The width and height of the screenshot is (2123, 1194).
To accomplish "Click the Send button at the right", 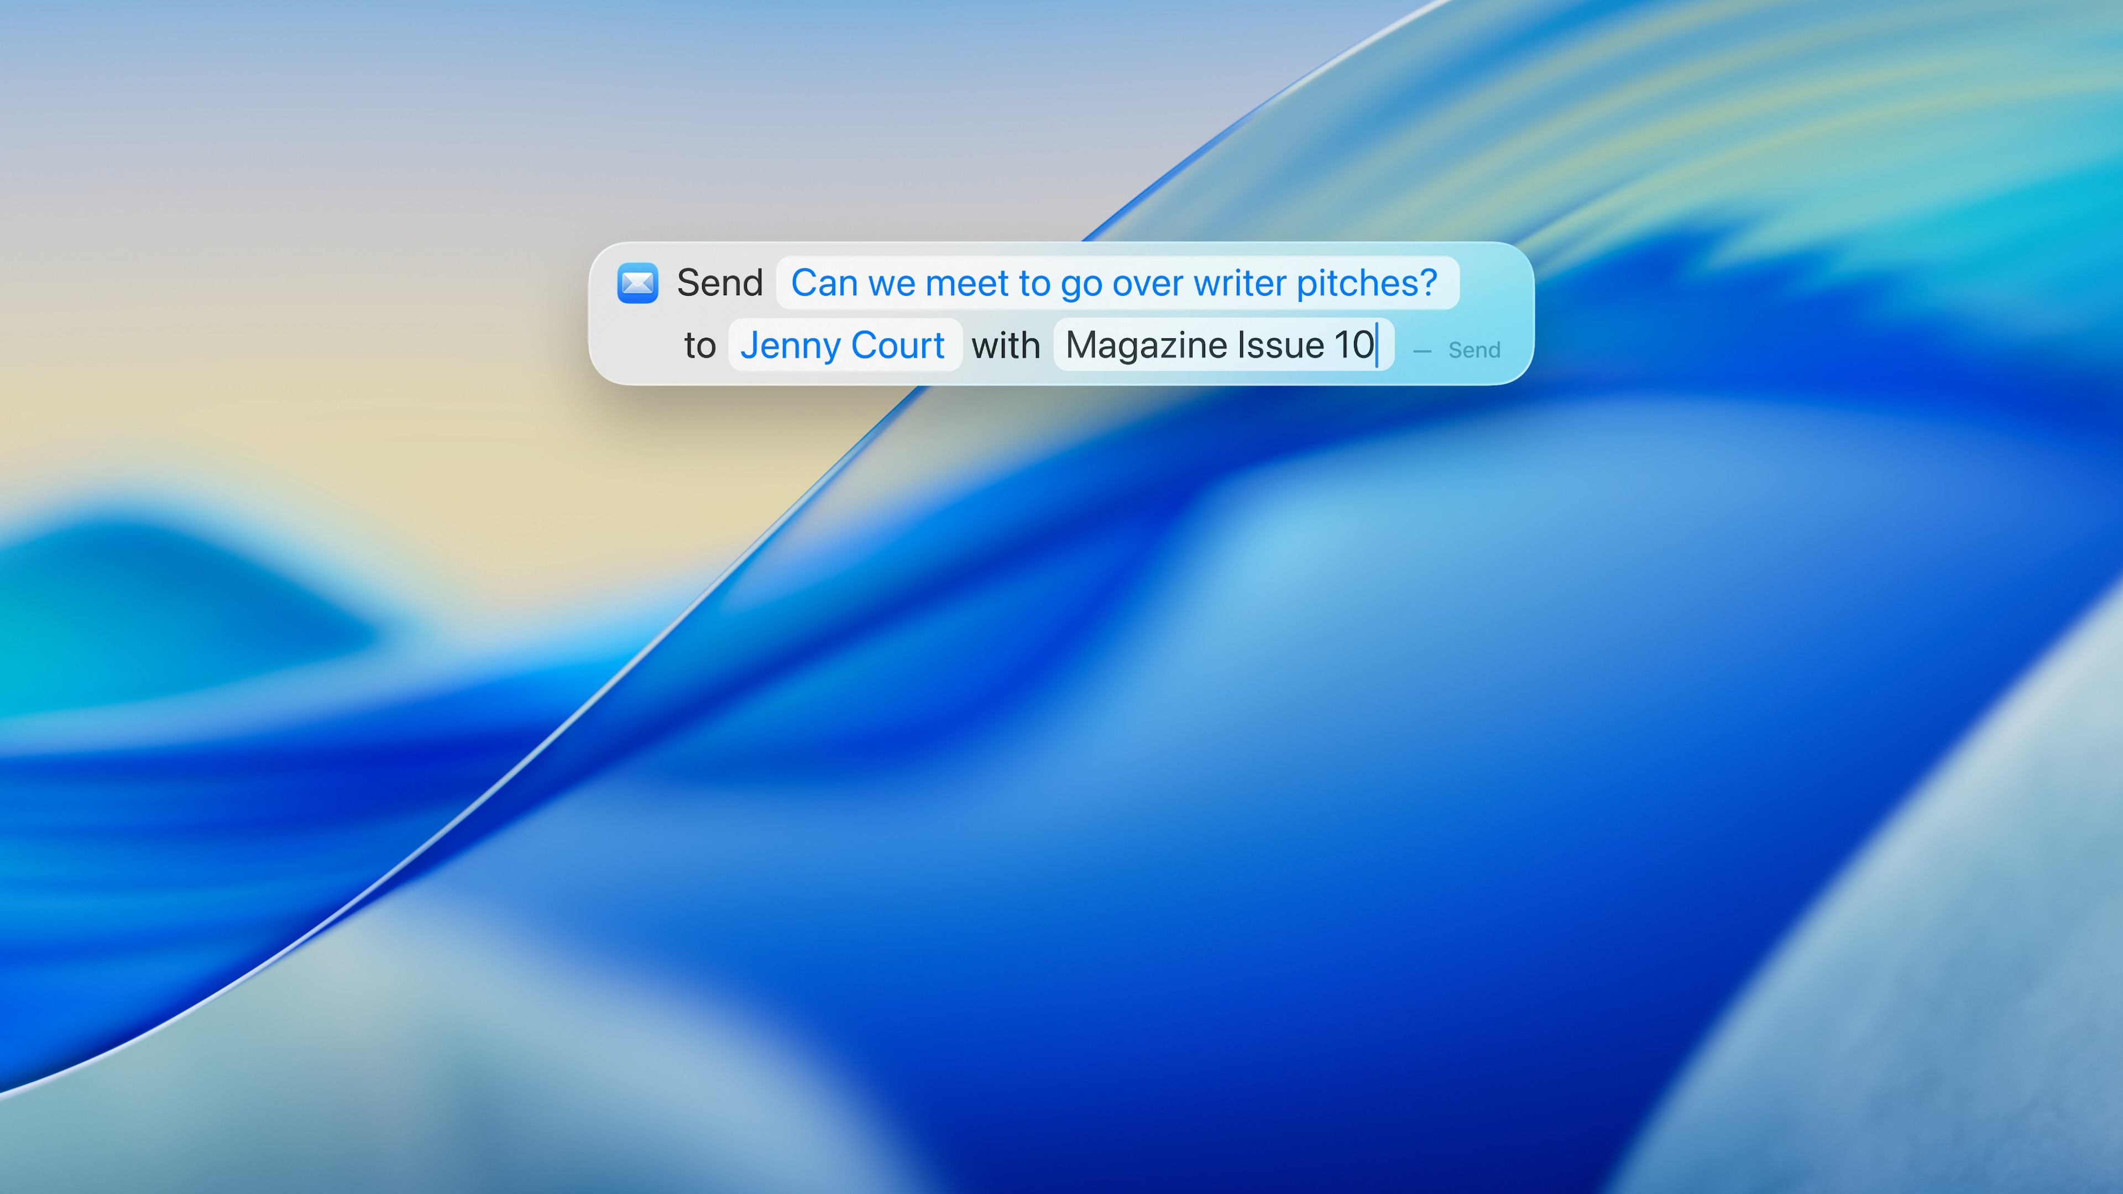I will click(x=1473, y=350).
